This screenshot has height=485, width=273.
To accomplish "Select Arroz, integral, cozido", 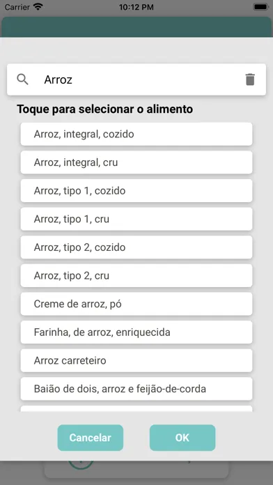I will click(x=136, y=134).
